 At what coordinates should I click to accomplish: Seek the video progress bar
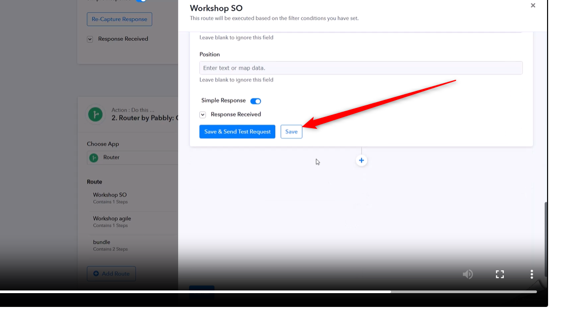tap(268, 292)
